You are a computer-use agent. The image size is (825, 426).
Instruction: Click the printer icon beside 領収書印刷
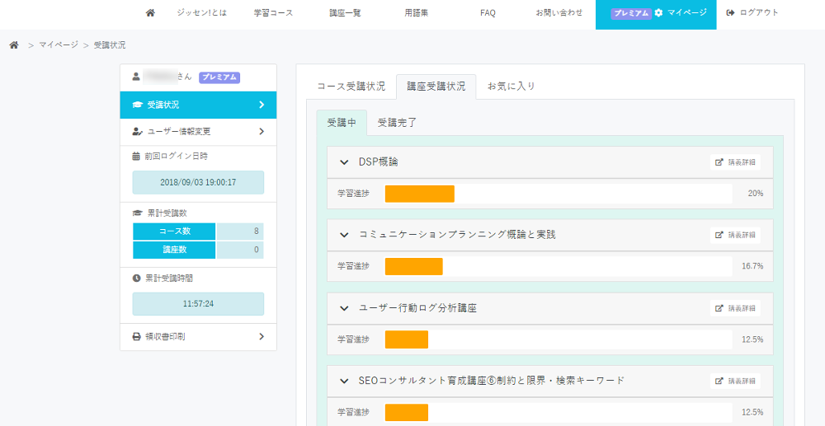(x=137, y=336)
